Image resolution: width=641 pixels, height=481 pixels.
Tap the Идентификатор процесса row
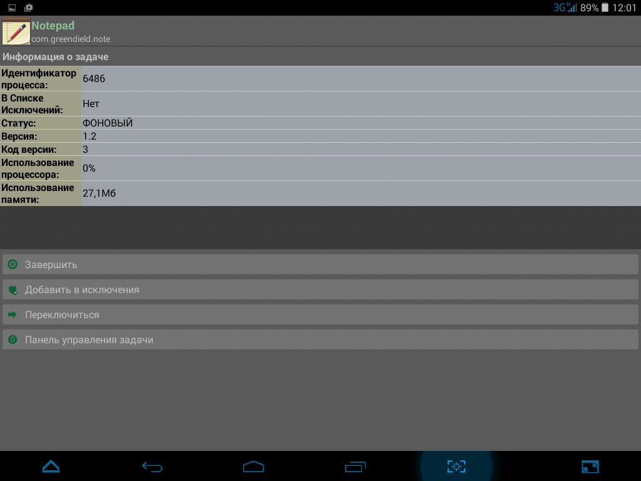pos(320,78)
